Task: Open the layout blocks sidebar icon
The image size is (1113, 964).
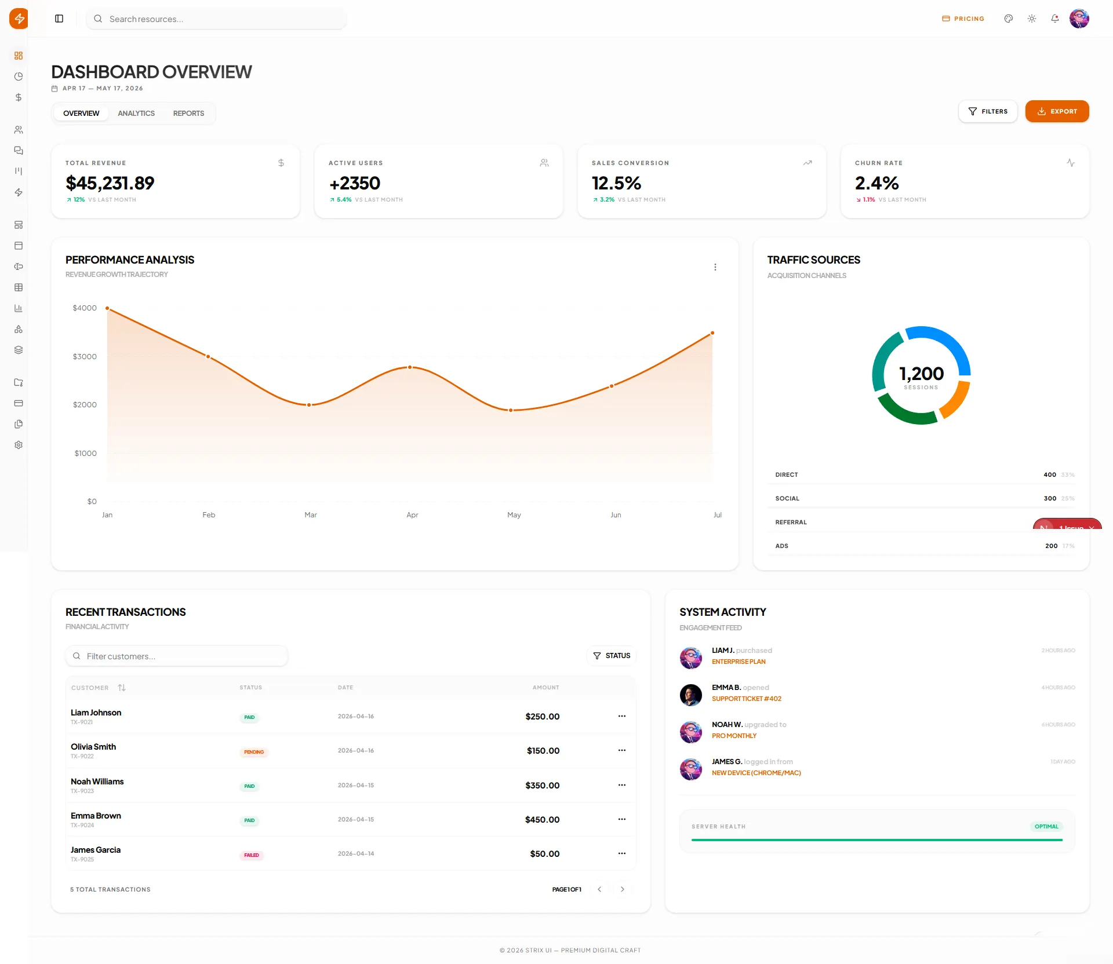Action: pyautogui.click(x=19, y=225)
